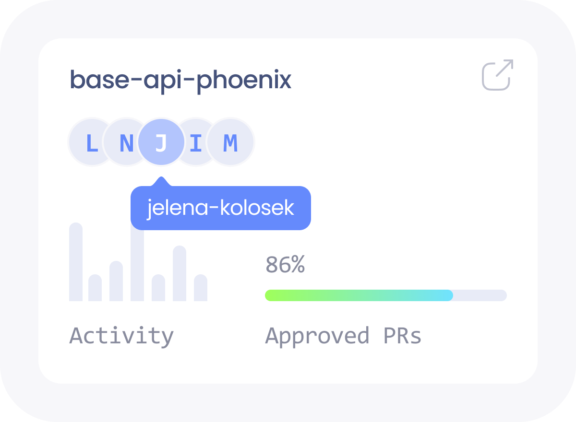Viewport: 576px width, 422px height.
Task: Click the third bar in Activity chart
Action: click(116, 281)
